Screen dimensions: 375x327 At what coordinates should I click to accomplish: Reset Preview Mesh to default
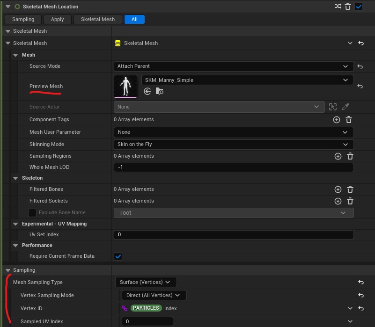(360, 86)
